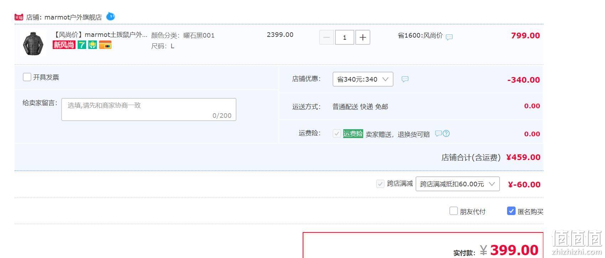Screen dimensions: 605x258
Task: Open the black jacket product thumbnail
Action: click(x=33, y=44)
